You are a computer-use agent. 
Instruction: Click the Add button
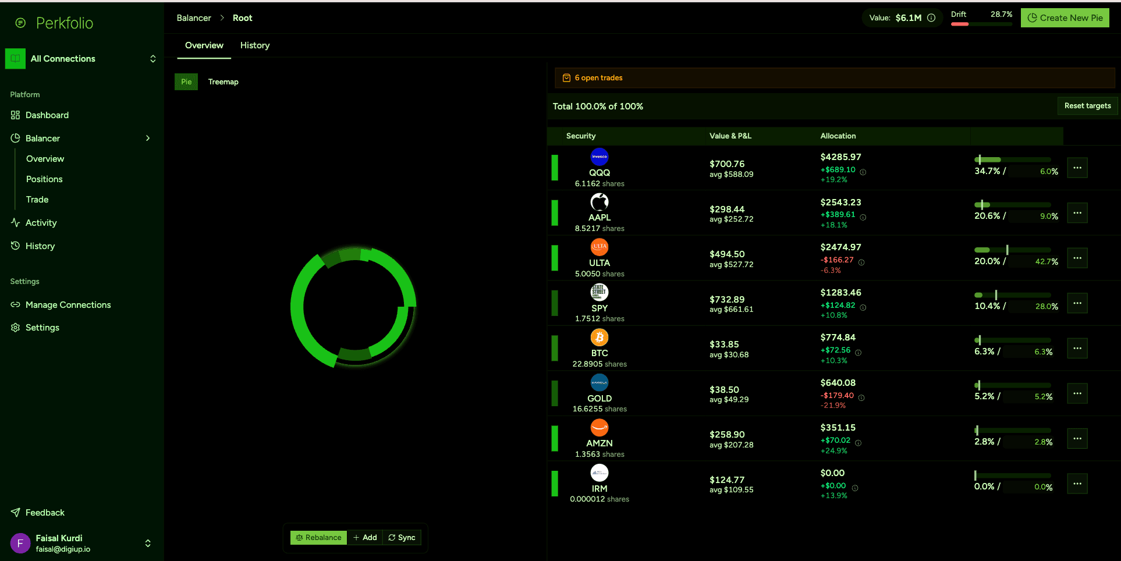(x=365, y=538)
